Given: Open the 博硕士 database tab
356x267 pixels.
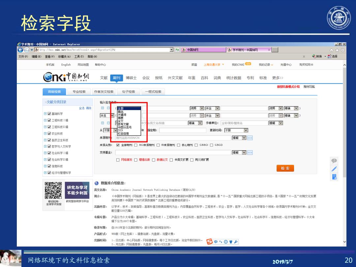Looking at the screenshot, I should tap(131, 78).
